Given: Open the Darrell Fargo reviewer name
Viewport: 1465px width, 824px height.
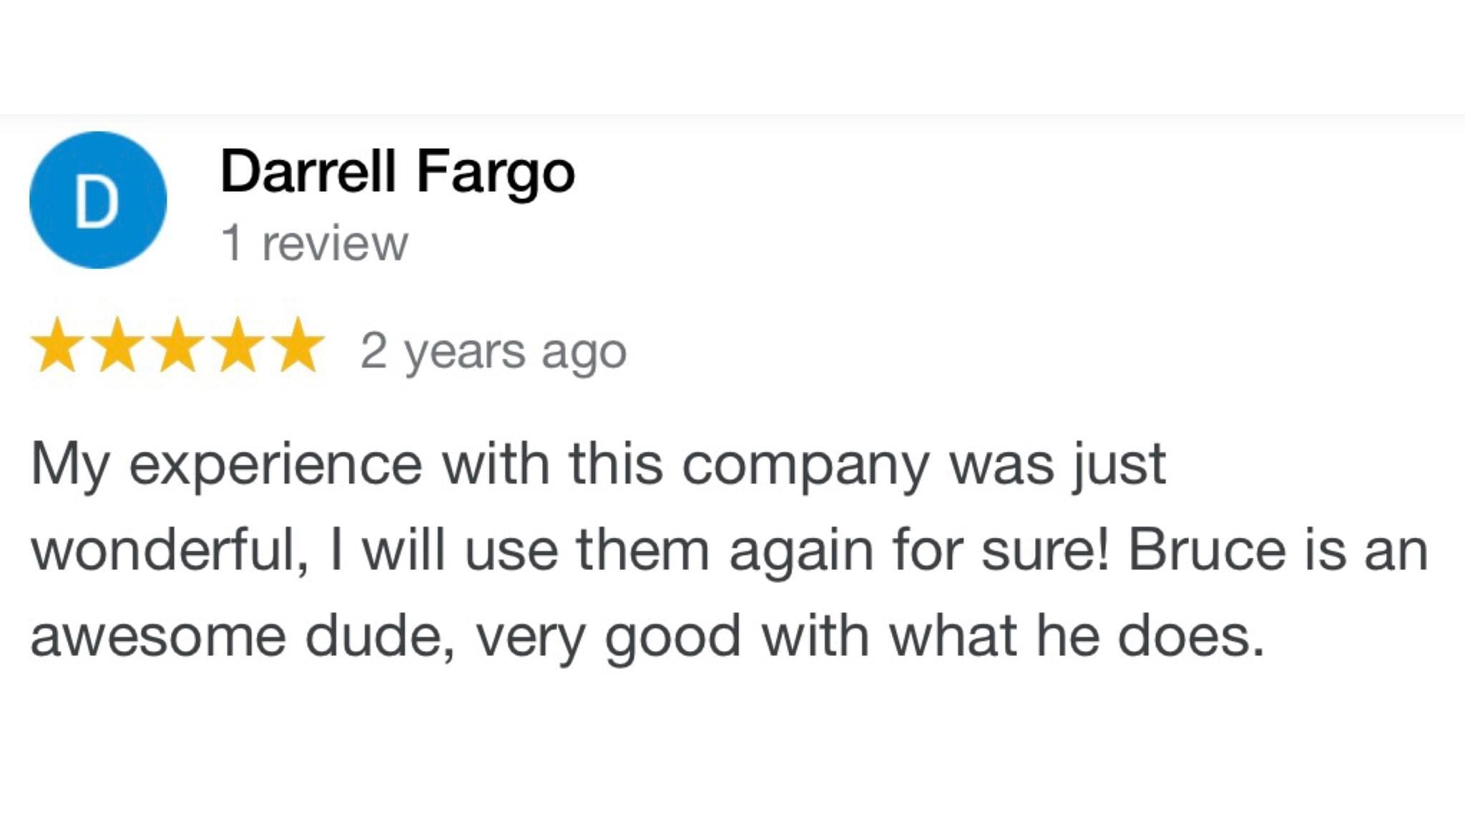Looking at the screenshot, I should pos(397,172).
